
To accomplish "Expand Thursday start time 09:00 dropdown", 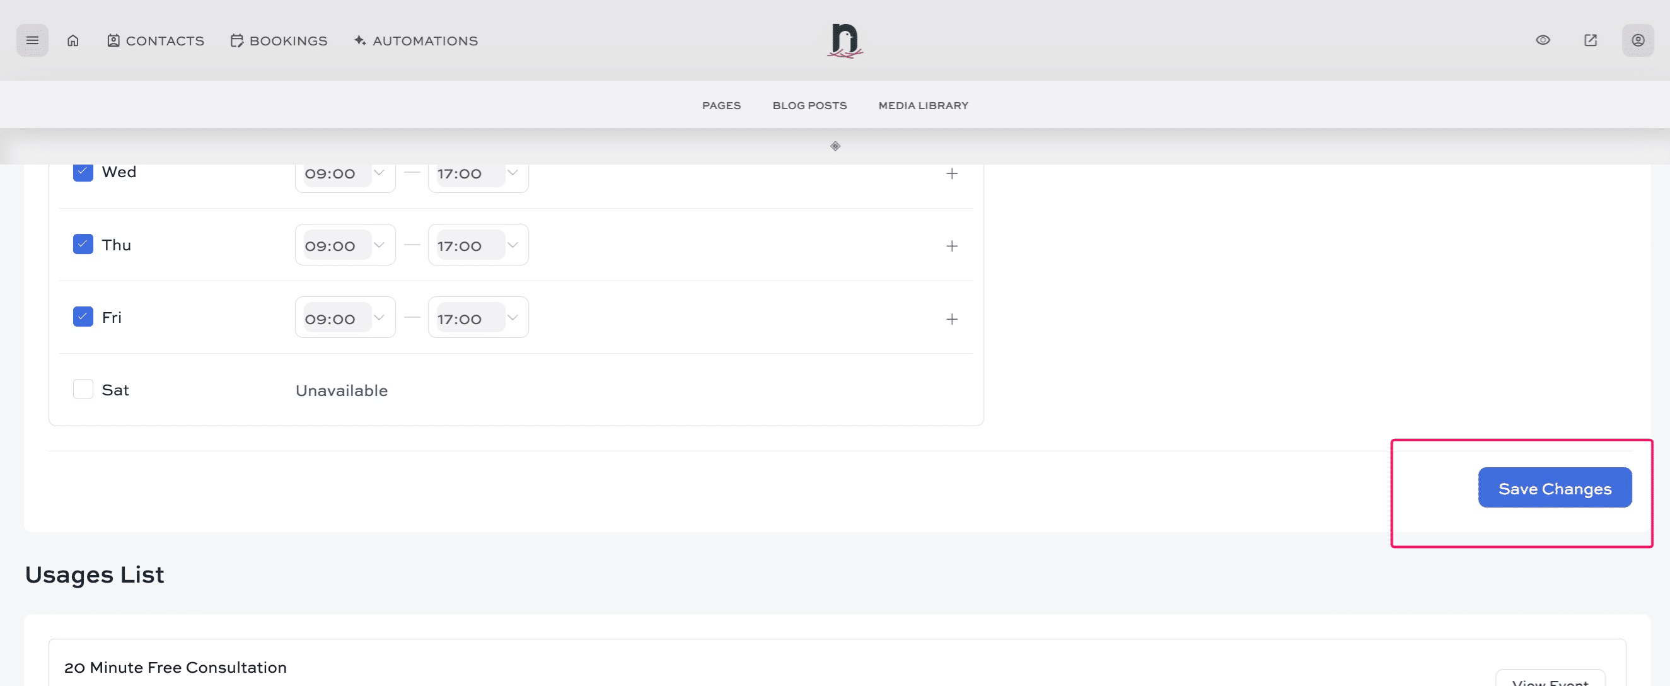I will coord(345,245).
